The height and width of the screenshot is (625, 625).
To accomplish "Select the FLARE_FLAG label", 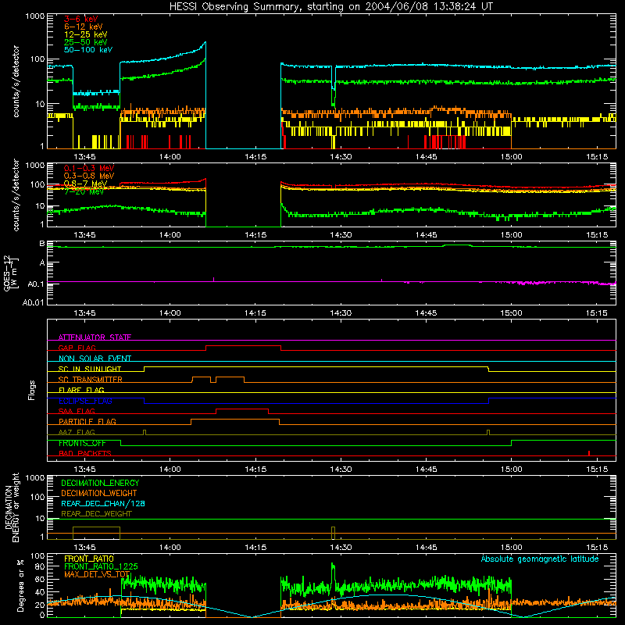I will point(81,390).
